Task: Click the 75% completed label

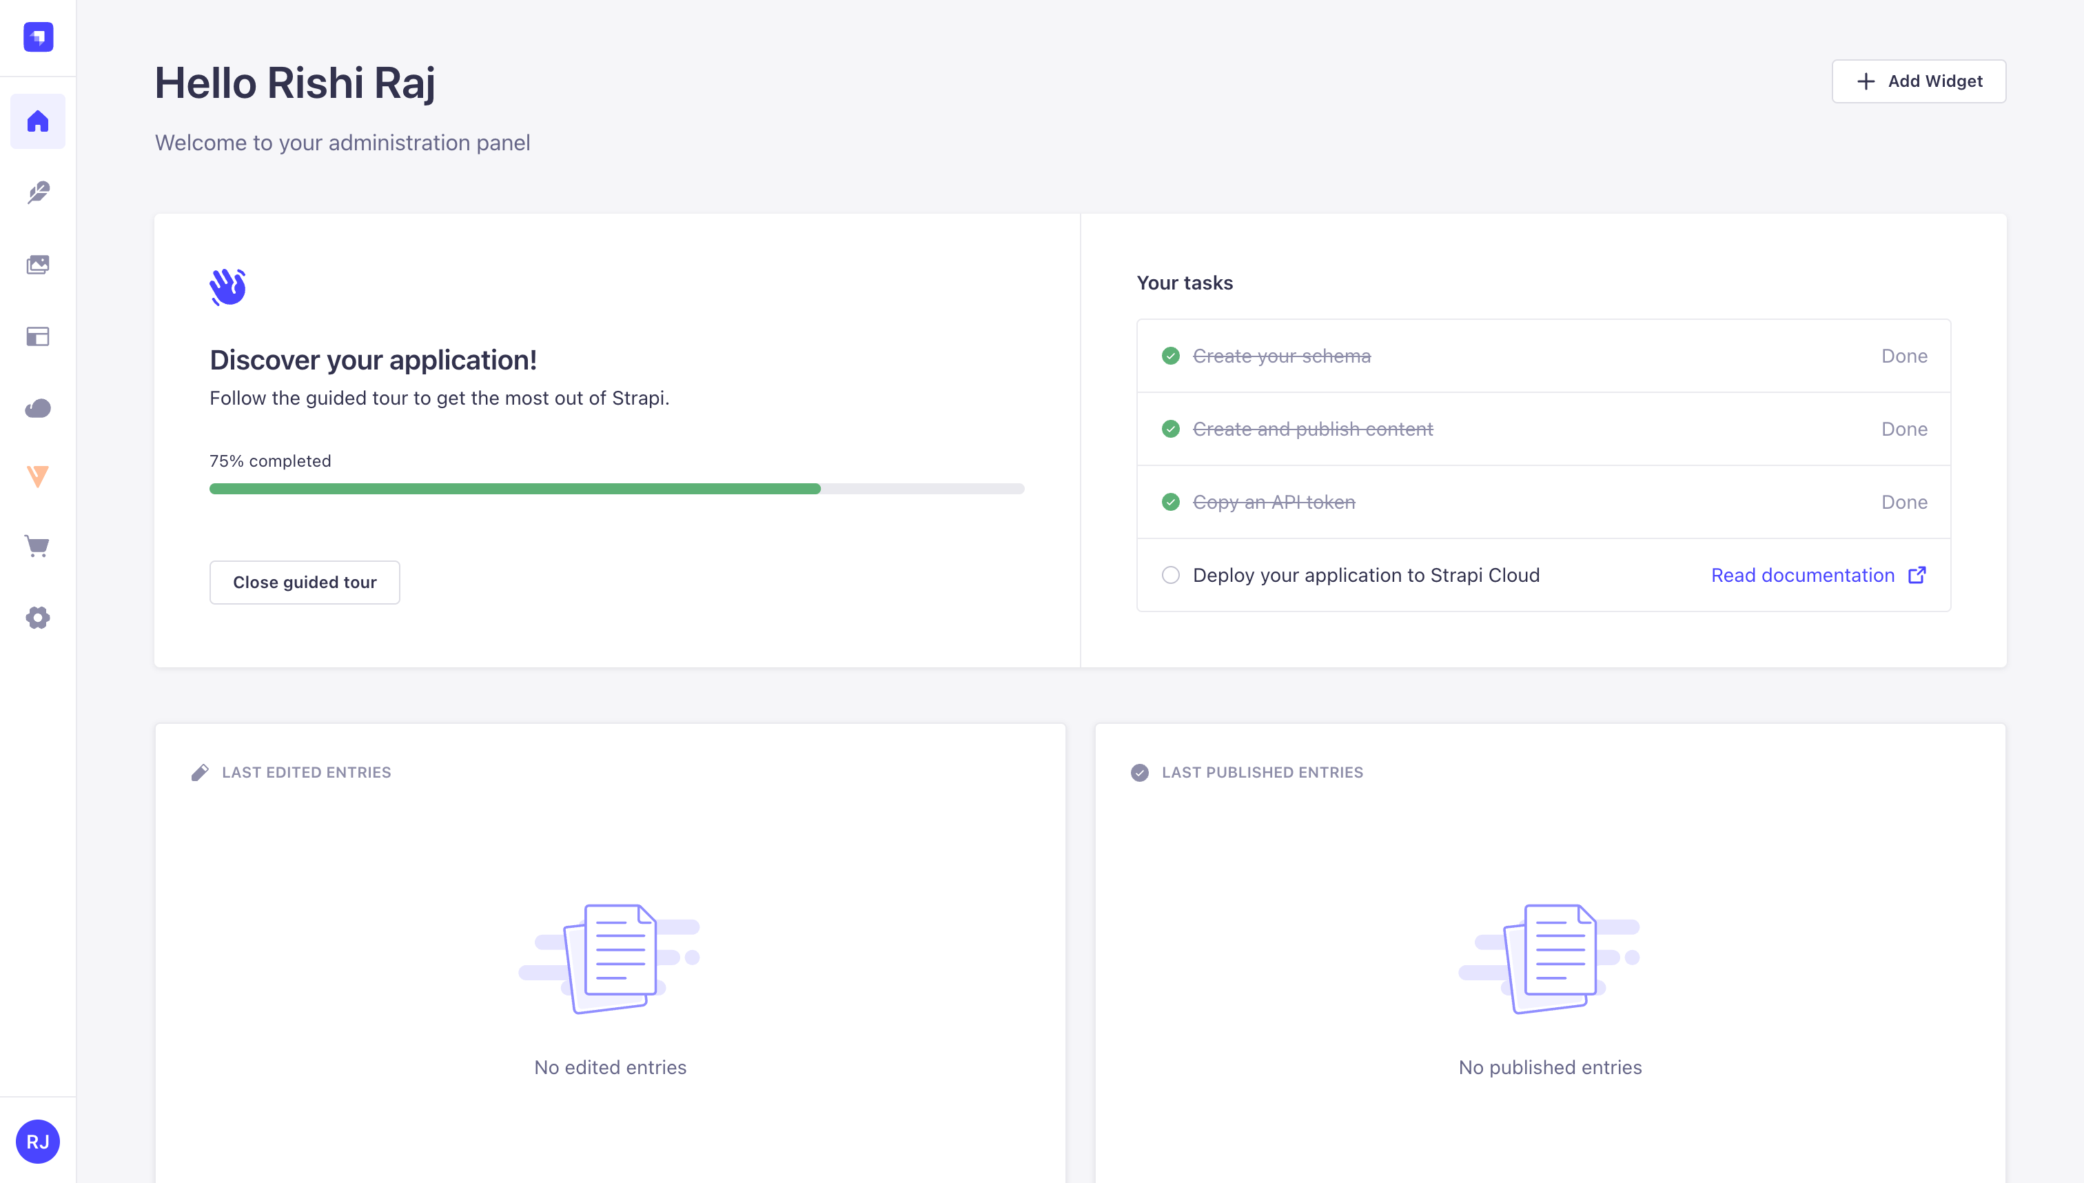Action: pyautogui.click(x=270, y=461)
